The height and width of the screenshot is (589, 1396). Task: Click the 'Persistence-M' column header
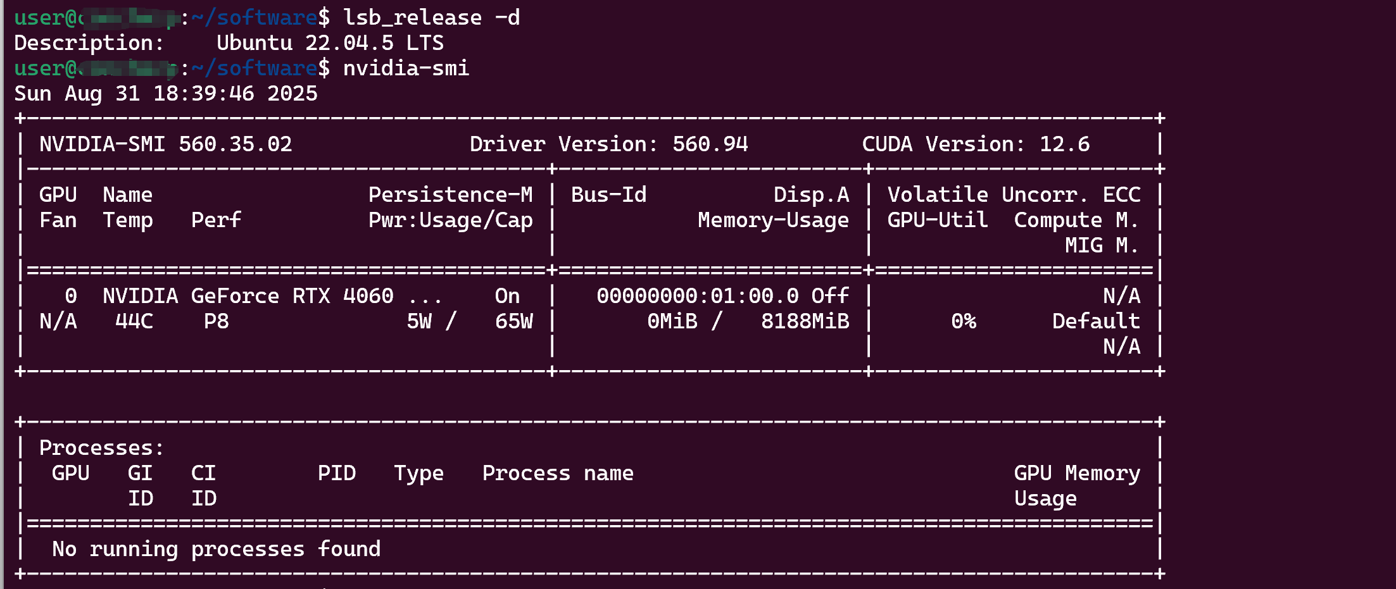(450, 195)
